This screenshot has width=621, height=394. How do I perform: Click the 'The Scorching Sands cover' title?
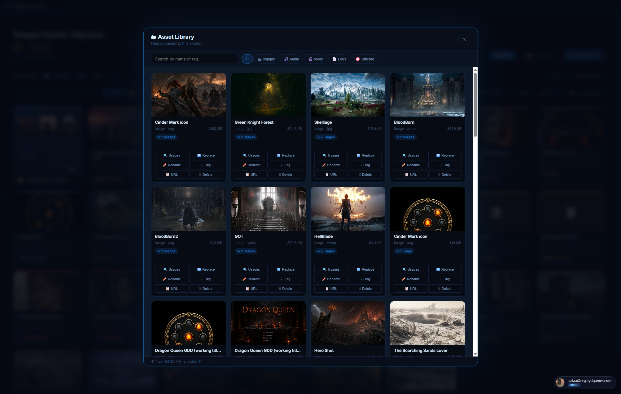421,350
